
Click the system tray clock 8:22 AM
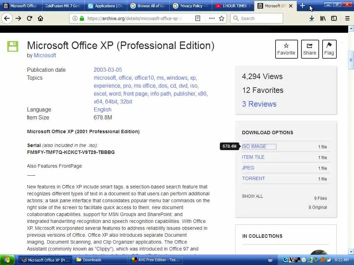pos(342,260)
